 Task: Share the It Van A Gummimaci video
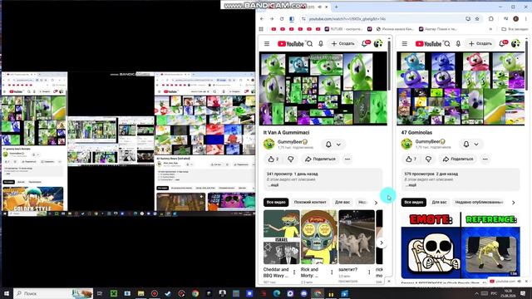[x=320, y=159]
